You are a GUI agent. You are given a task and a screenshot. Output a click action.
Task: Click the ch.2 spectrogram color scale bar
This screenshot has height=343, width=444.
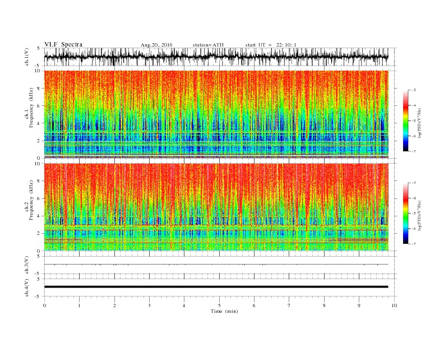coord(405,214)
